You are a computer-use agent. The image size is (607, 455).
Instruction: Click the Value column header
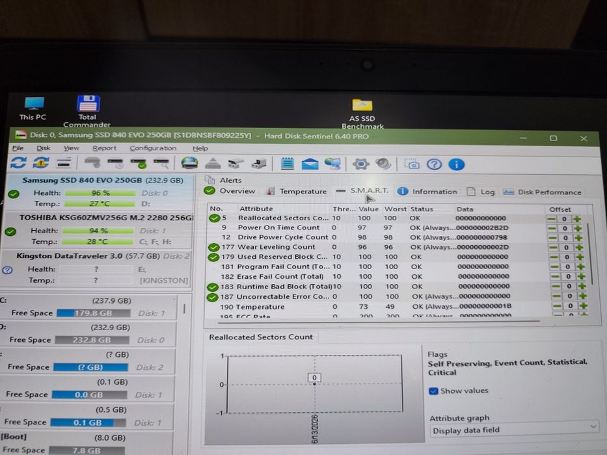click(x=368, y=209)
